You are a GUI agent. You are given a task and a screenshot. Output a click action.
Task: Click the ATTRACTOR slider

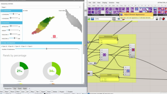click(13, 26)
